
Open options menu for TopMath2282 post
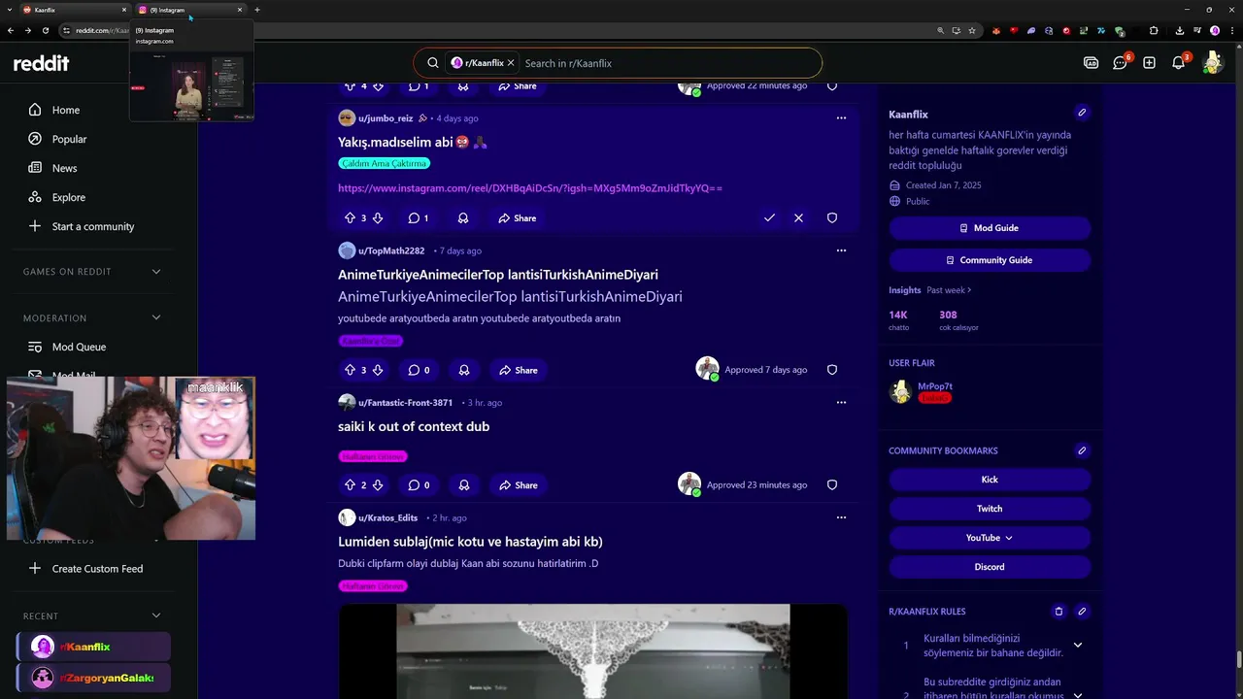coord(841,250)
